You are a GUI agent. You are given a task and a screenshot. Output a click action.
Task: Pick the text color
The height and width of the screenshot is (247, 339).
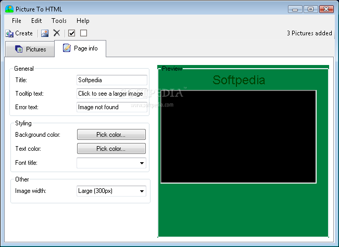click(111, 149)
